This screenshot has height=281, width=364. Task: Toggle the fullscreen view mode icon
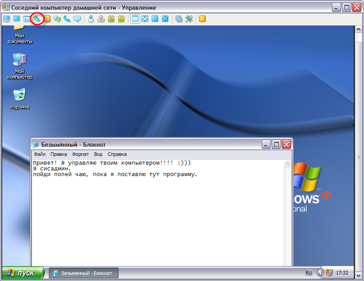tap(155, 19)
